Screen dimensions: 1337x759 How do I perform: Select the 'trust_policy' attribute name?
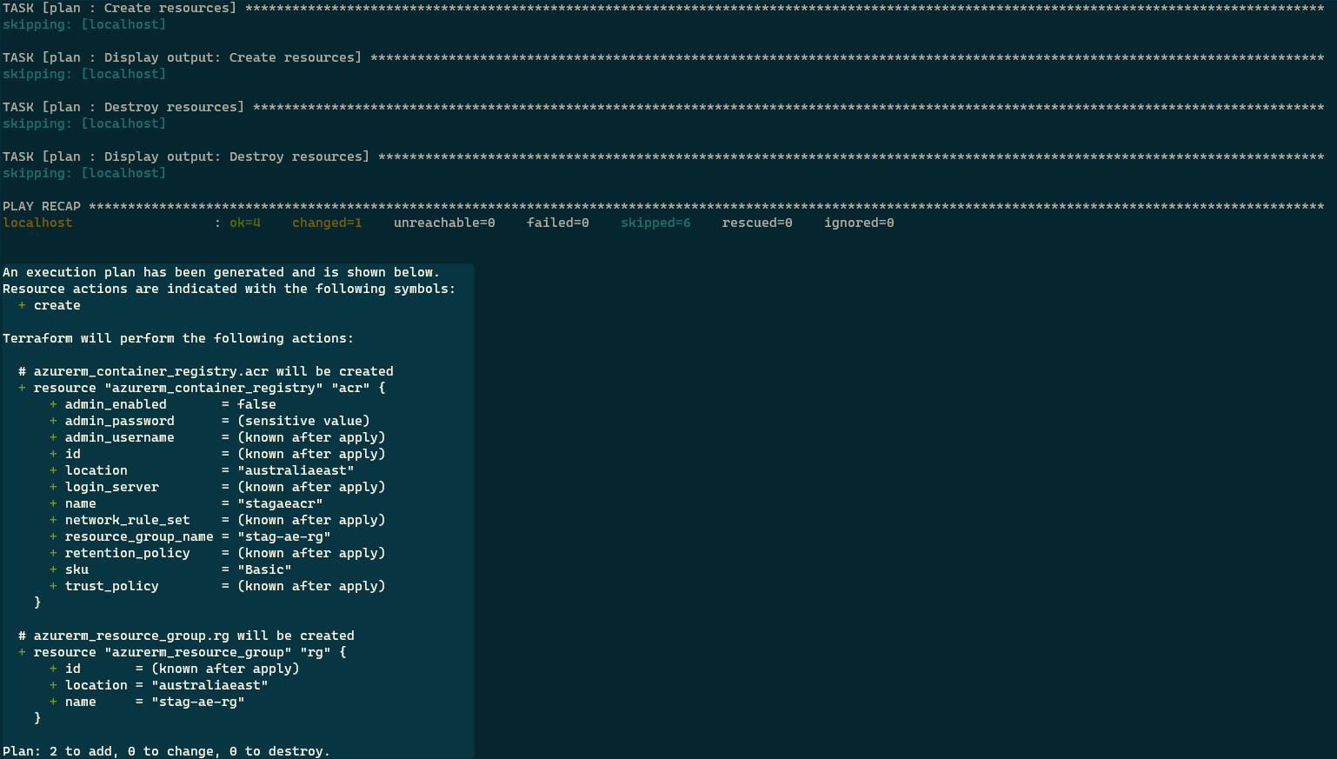112,586
